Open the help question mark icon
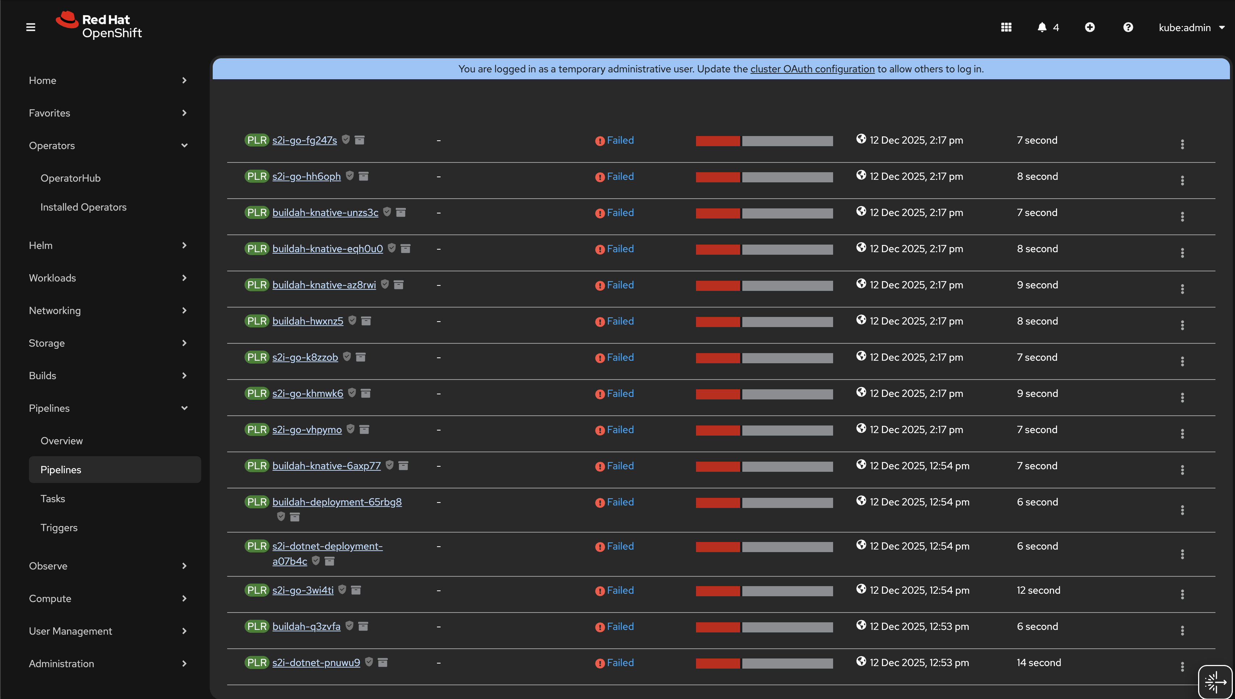 1128,27
